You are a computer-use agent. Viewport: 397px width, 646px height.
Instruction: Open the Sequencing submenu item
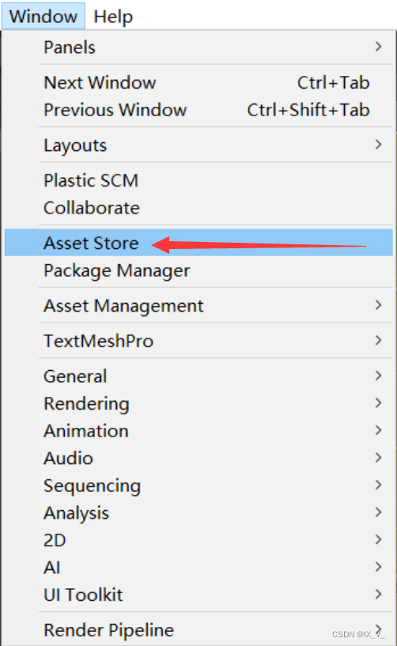tap(198, 485)
